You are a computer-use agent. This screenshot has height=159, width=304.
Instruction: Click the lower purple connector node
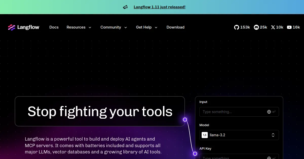(195, 154)
